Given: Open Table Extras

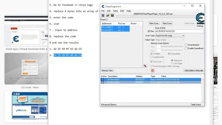Looking at the screenshot, I should click(x=196, y=105).
